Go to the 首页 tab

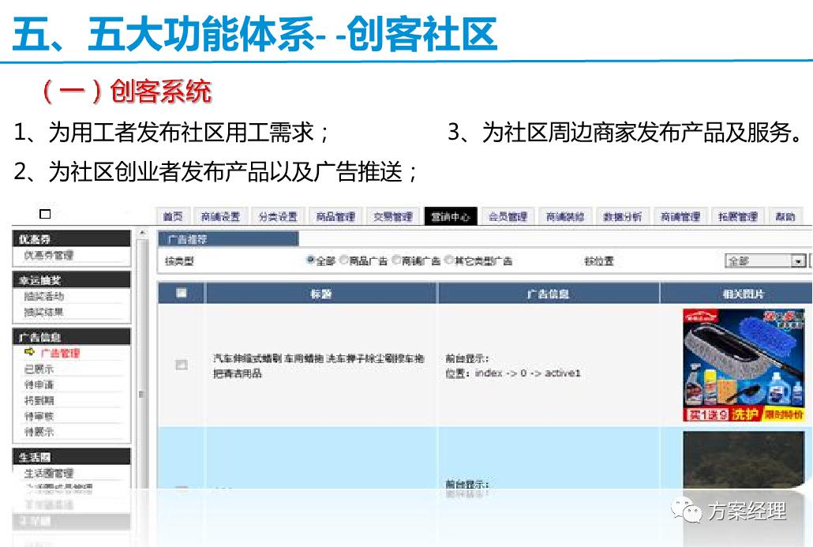pyautogui.click(x=172, y=215)
